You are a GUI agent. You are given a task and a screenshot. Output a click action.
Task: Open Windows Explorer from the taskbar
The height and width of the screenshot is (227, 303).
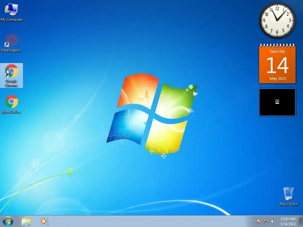tap(26, 221)
